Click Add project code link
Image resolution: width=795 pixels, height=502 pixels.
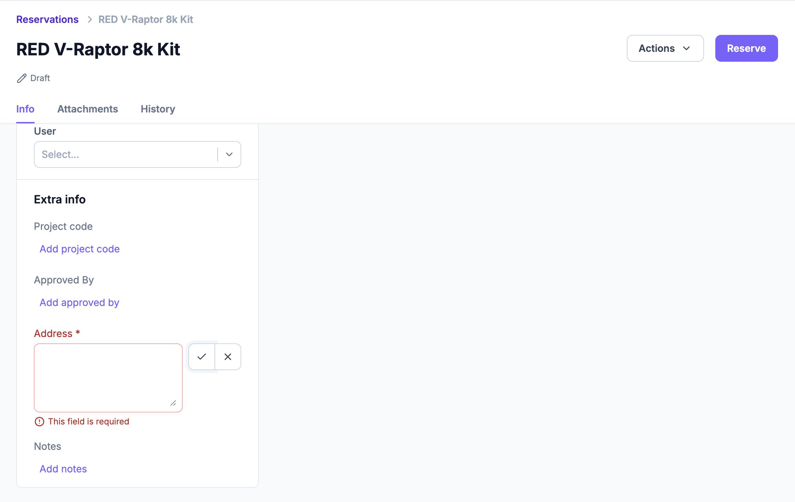pos(80,249)
